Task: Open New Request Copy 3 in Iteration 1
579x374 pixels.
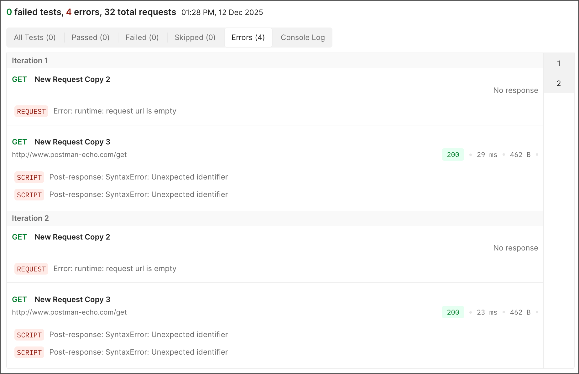Action: [x=72, y=142]
